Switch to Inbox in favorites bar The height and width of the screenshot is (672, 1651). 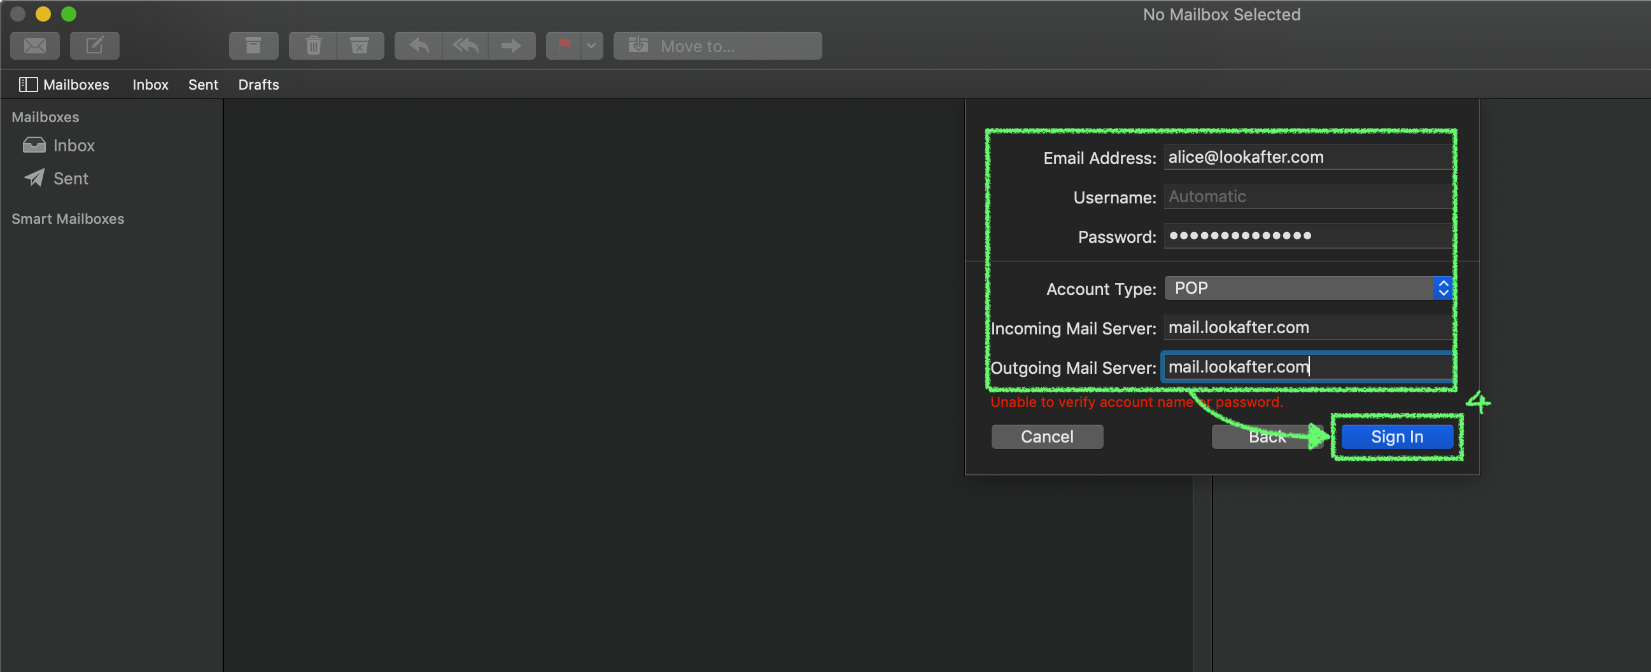[x=150, y=85]
